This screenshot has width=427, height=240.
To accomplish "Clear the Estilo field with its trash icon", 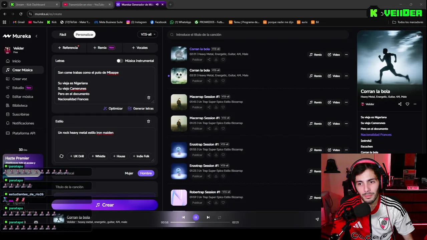I will 148,121.
